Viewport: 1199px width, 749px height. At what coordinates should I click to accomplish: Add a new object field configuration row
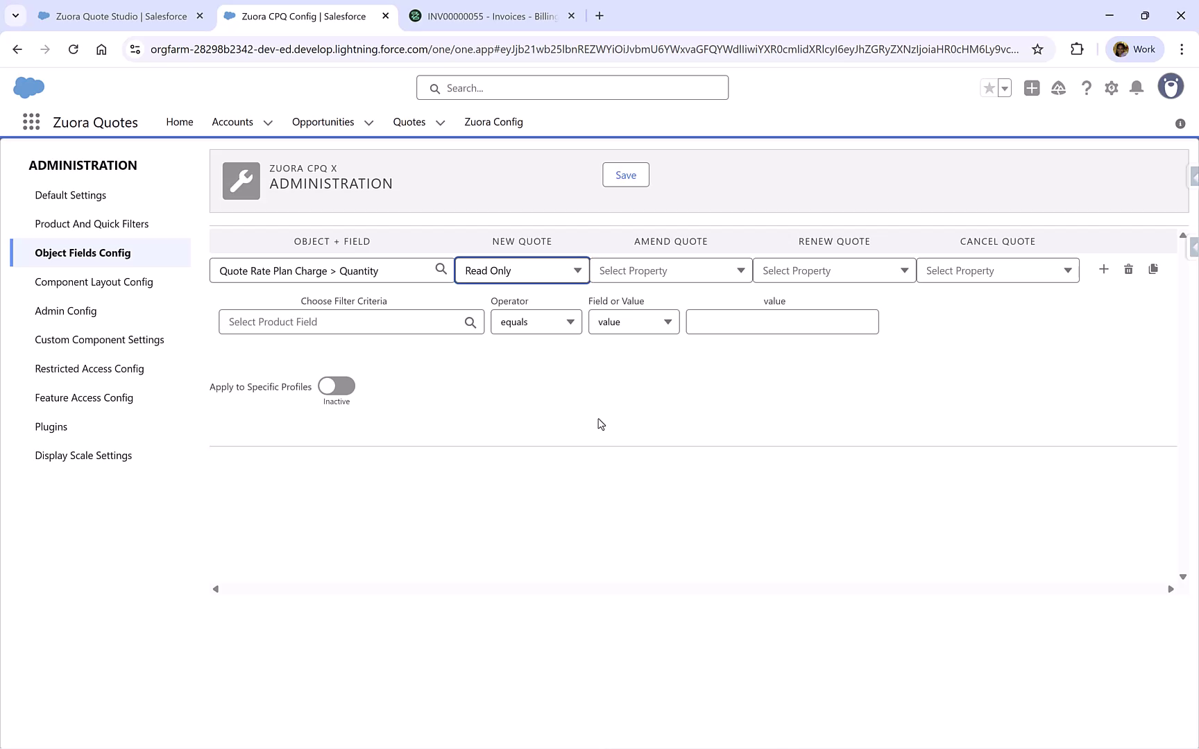[x=1104, y=269]
